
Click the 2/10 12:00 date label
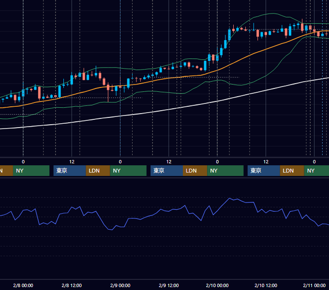(266, 285)
